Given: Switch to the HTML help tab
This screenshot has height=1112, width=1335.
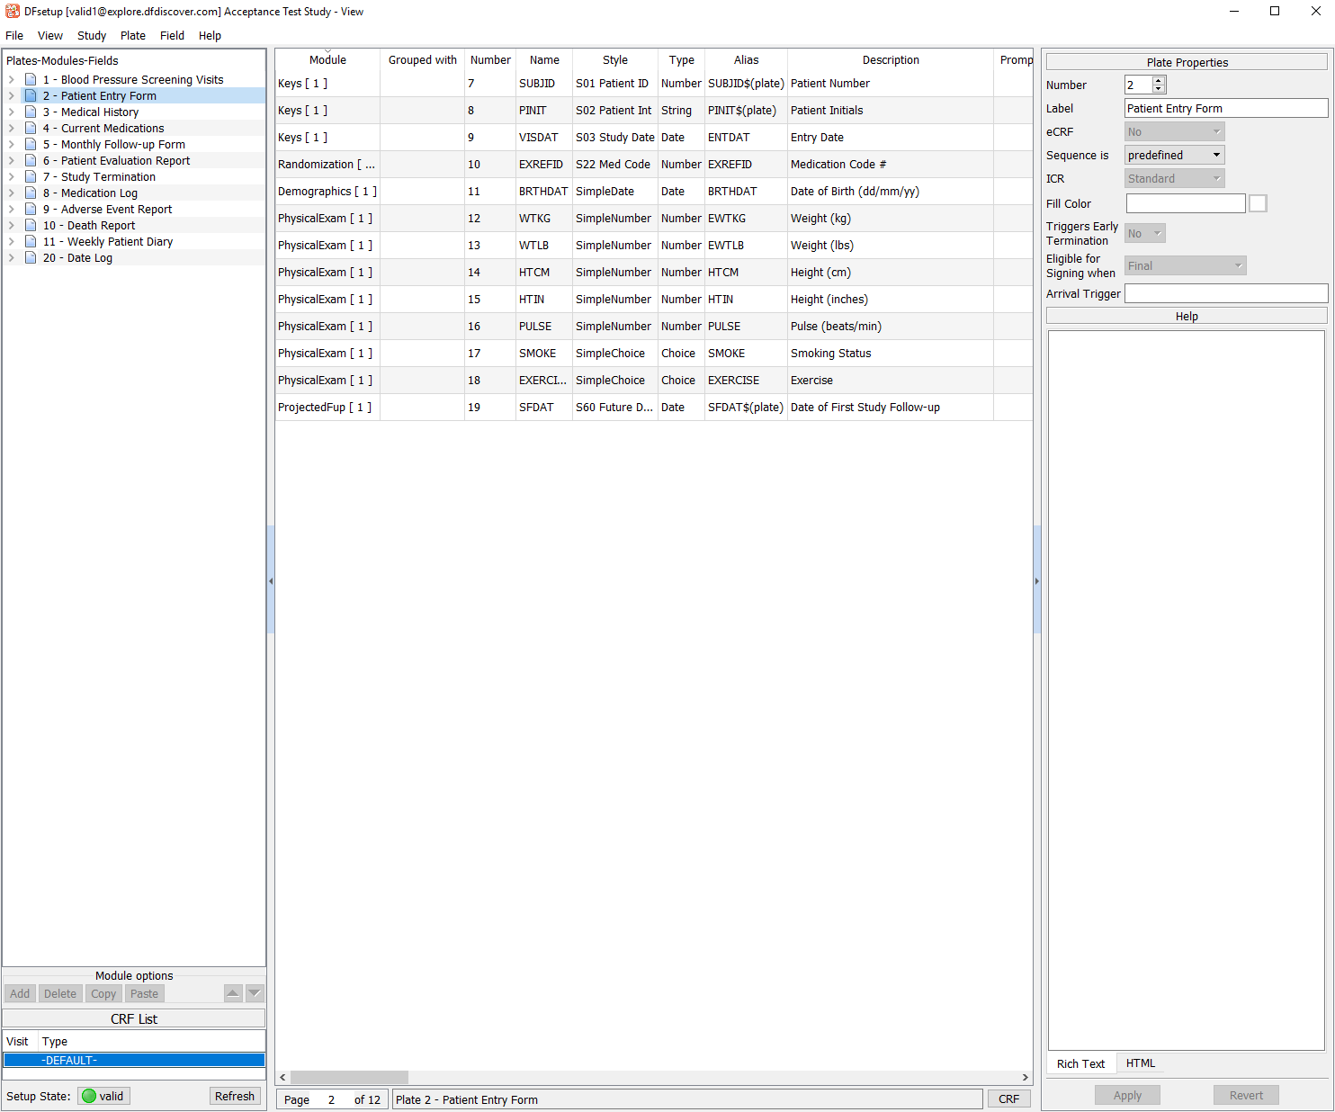Looking at the screenshot, I should click(x=1140, y=1063).
